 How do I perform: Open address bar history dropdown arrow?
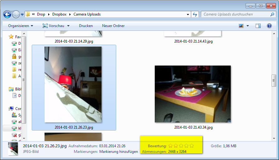pyautogui.click(x=188, y=14)
